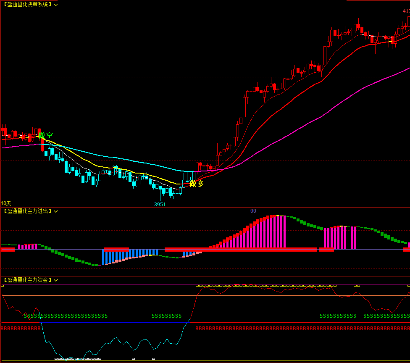Click the 盈通量化主力进出 panel title
410x363 pixels.
click(27, 211)
